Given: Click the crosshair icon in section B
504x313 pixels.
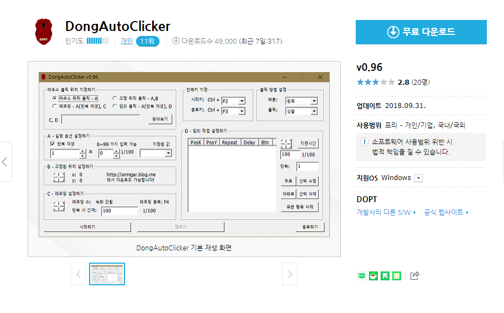Looking at the screenshot, I should coord(59,177).
